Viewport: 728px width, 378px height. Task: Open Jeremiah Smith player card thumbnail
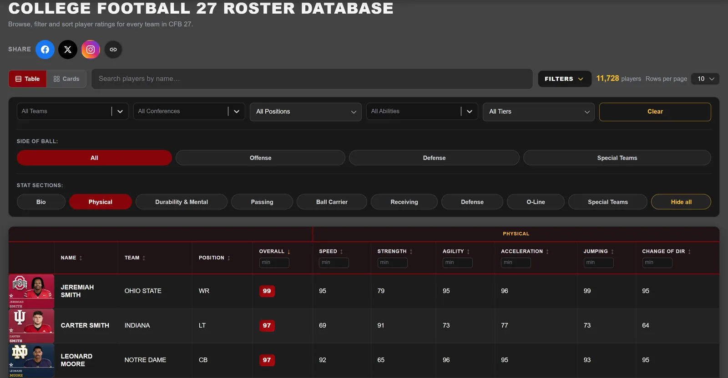point(31,291)
